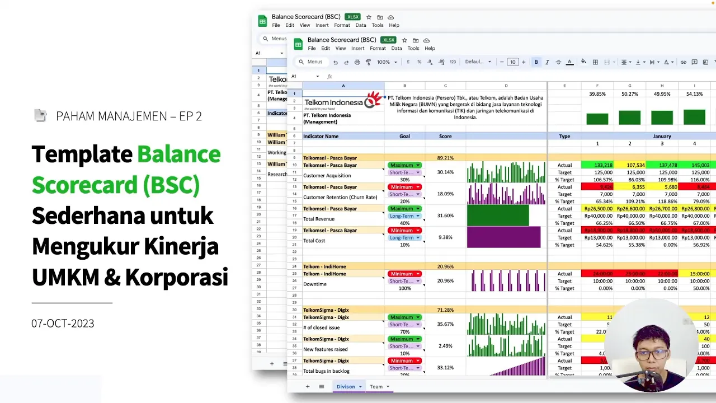Toggle bold formatting
The height and width of the screenshot is (403, 716).
(536, 62)
